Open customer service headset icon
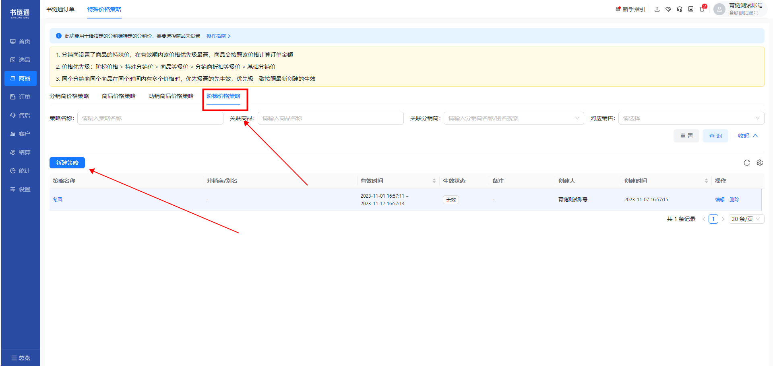 click(680, 9)
